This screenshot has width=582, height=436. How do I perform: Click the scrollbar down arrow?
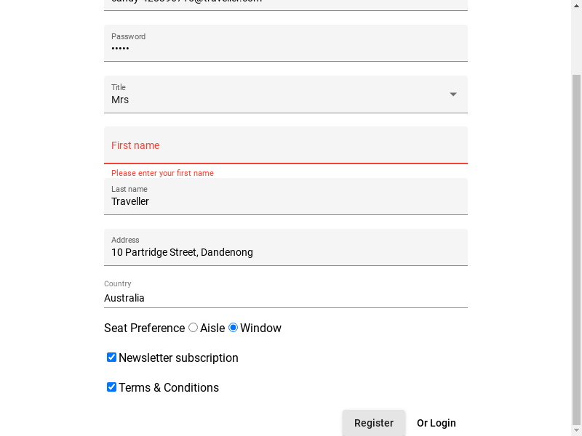coord(576,432)
